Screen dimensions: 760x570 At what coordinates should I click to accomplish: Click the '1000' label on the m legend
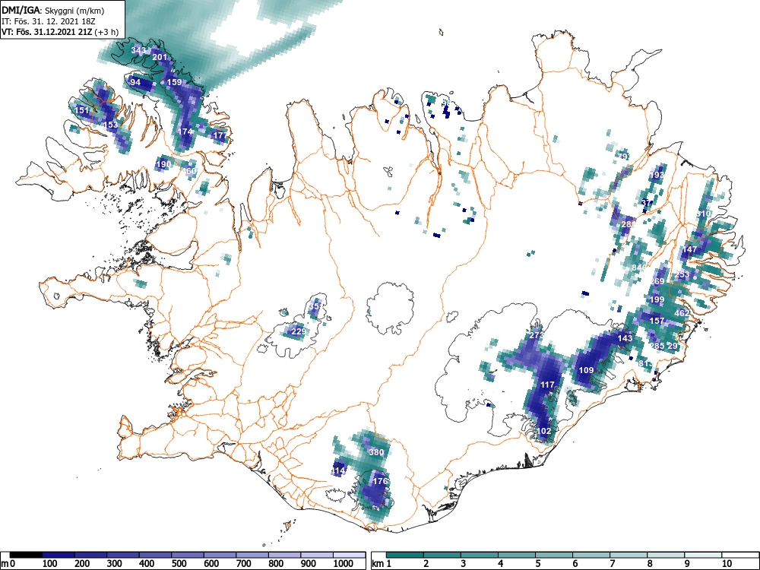[x=344, y=564]
